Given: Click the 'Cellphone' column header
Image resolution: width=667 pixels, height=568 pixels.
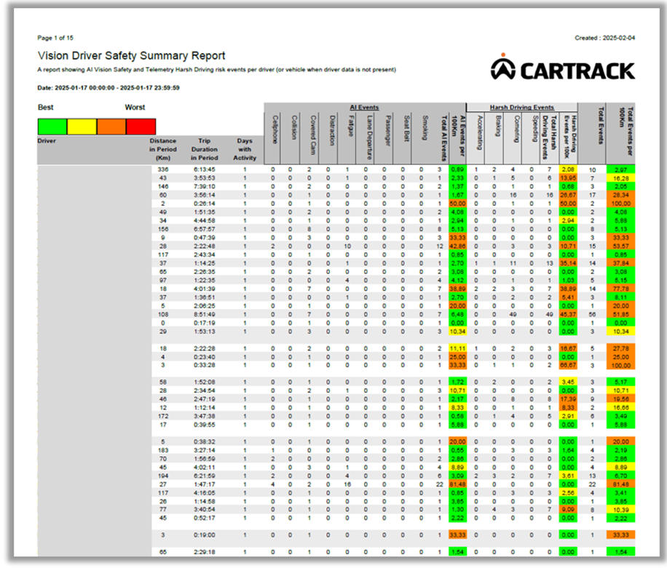Looking at the screenshot, I should [x=275, y=129].
